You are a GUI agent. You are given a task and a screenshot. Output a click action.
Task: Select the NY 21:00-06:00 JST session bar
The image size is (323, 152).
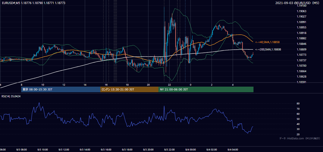[206, 89]
